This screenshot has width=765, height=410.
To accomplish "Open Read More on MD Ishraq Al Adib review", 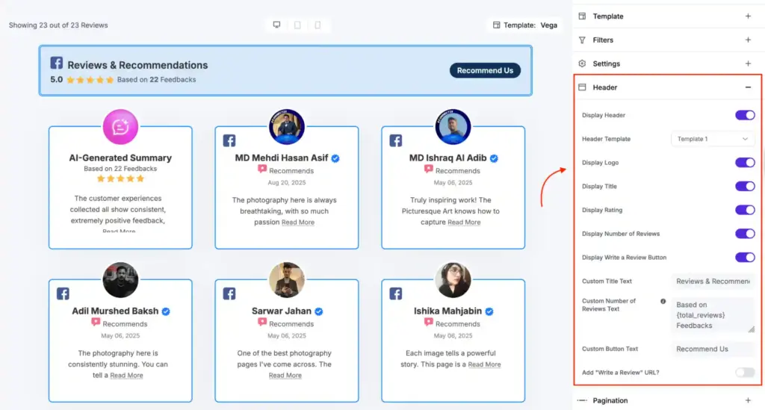I will [x=464, y=223].
